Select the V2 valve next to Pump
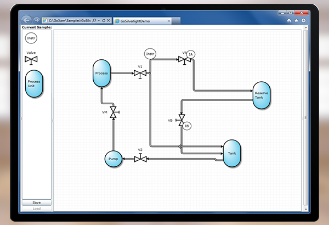 pos(140,159)
